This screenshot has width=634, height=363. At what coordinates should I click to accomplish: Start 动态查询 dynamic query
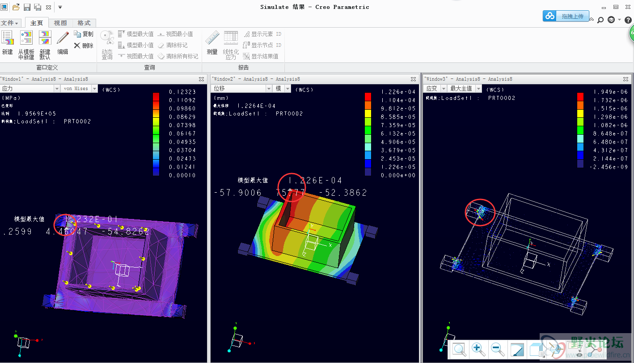107,45
